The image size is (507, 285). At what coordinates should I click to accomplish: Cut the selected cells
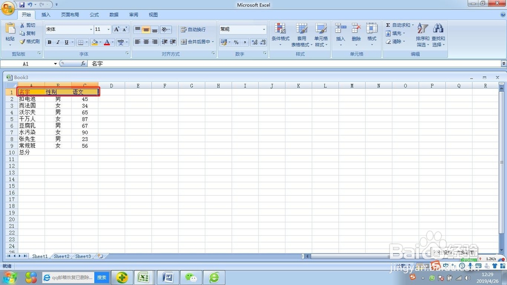27,25
